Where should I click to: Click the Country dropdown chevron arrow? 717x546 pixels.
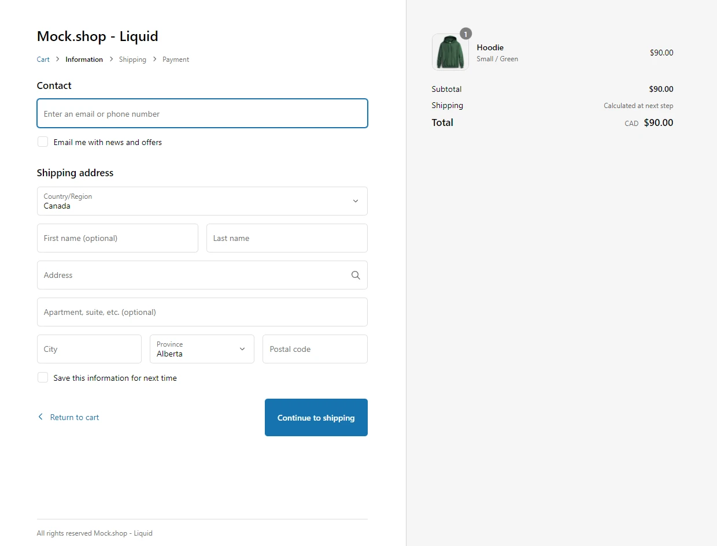tap(355, 201)
